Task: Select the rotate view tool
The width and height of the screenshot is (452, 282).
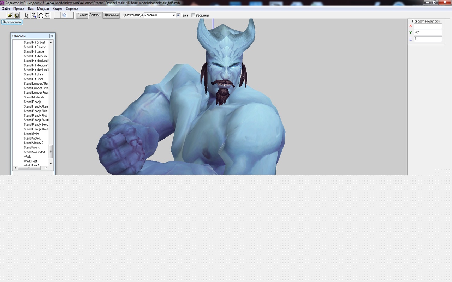Action: 41,15
